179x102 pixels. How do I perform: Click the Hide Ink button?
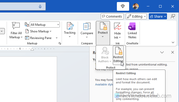(x=117, y=31)
